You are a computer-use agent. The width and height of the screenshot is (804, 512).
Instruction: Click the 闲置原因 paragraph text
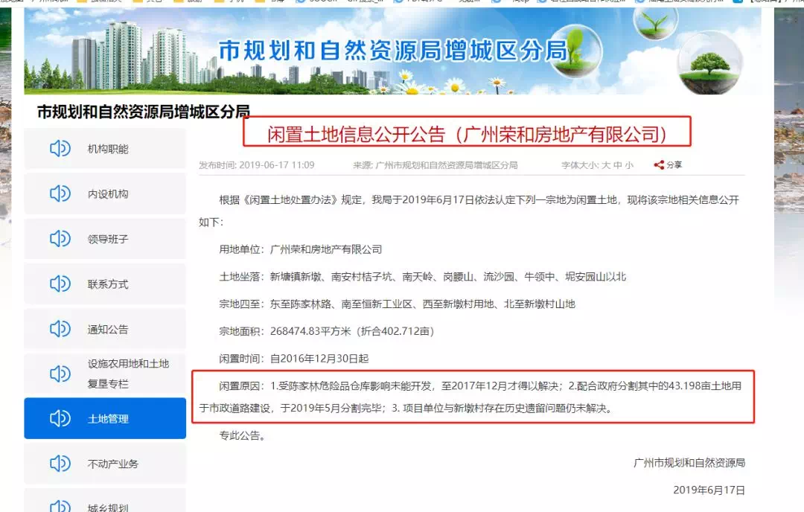(x=470, y=397)
